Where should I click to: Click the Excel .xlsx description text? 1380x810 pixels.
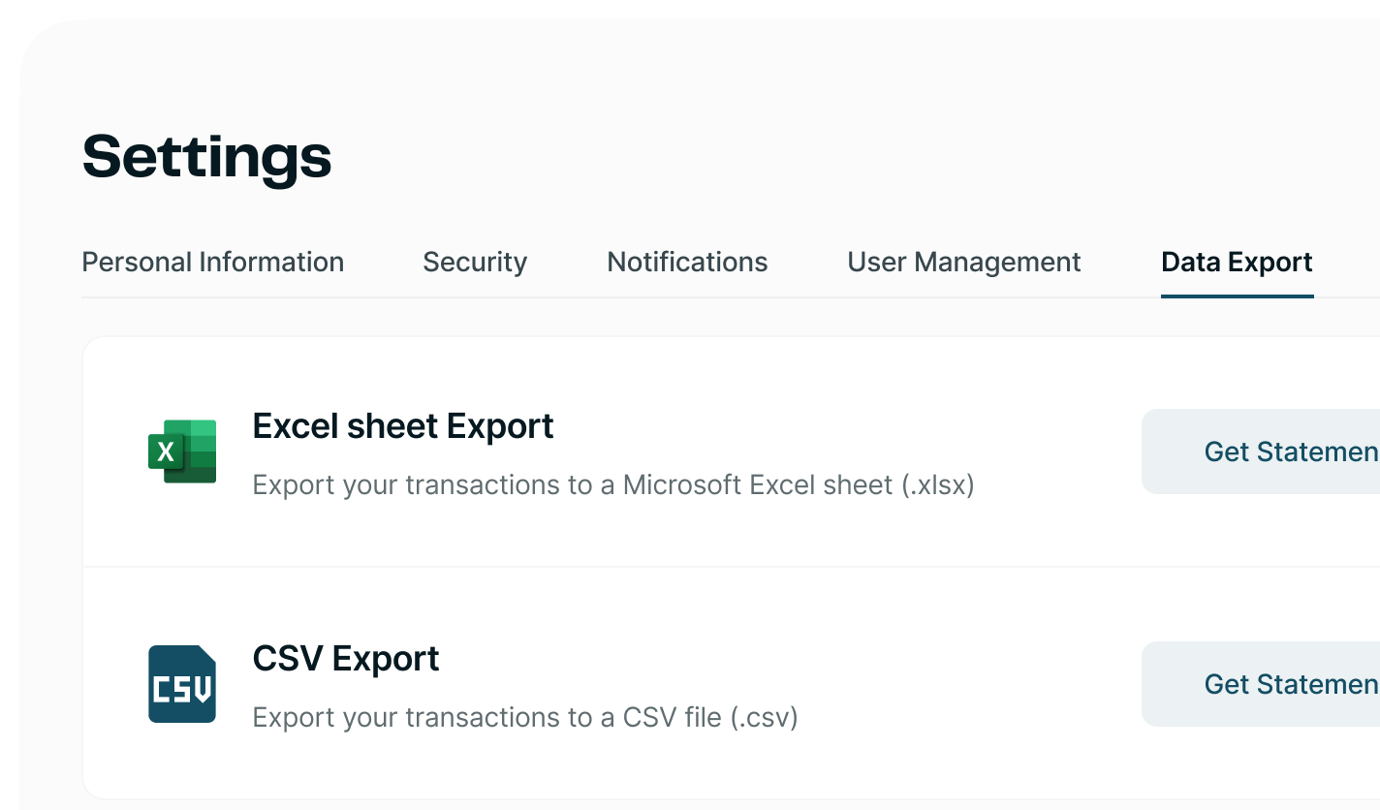click(x=612, y=484)
